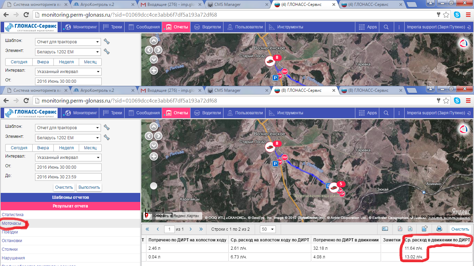The height and width of the screenshot is (266, 474).
Task: Open the rows-per-page dropdown showing 50
Action: [268, 229]
